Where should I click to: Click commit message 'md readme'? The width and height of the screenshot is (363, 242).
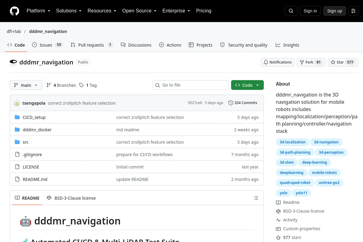[128, 130]
